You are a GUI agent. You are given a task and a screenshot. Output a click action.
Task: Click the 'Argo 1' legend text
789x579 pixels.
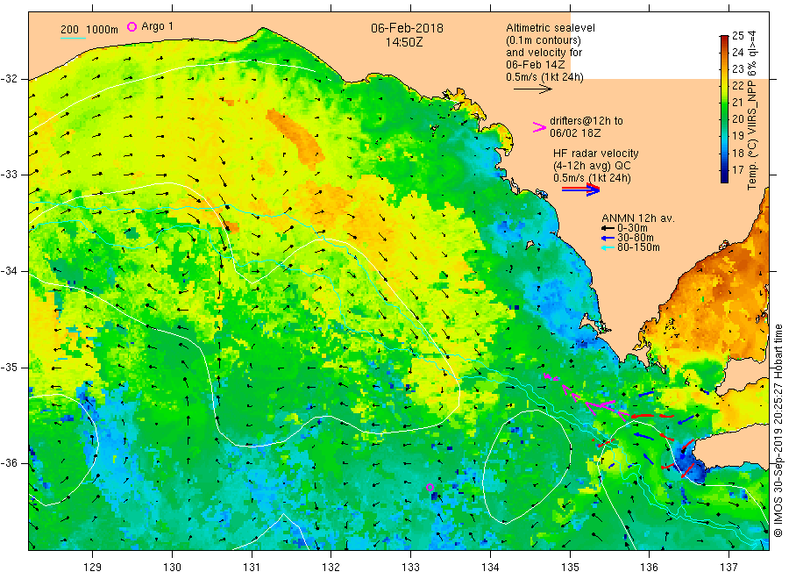tap(157, 26)
